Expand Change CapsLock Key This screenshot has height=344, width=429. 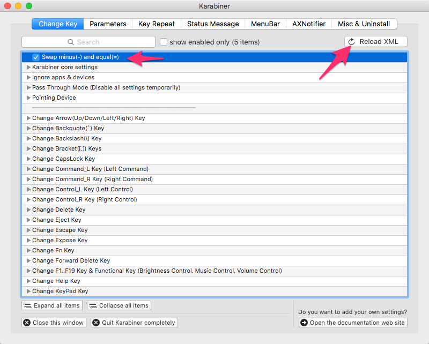[x=28, y=159]
